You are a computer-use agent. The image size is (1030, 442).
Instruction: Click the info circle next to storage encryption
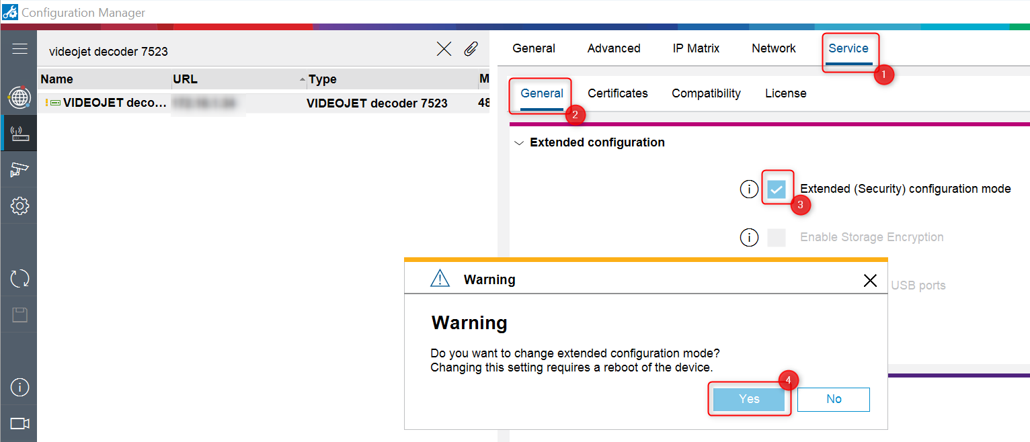click(749, 237)
